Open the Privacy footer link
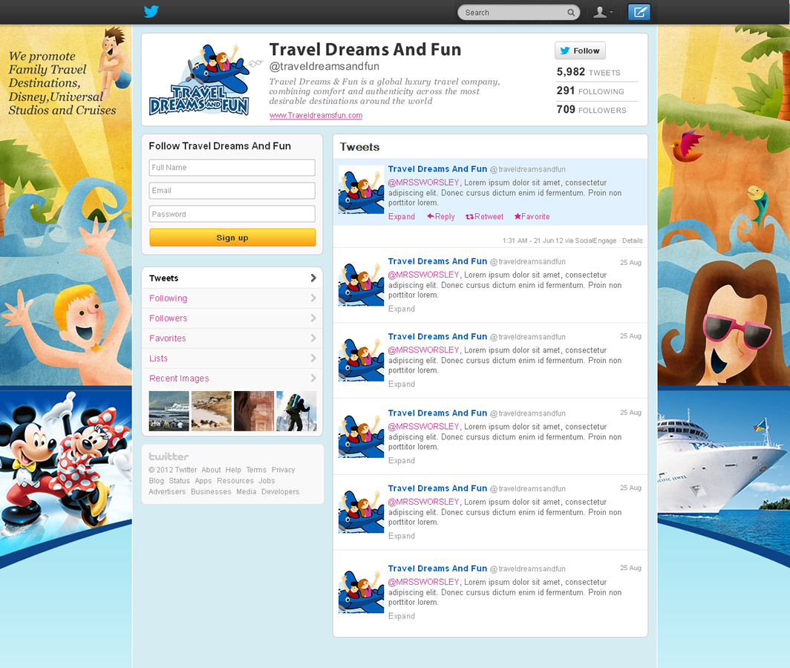The height and width of the screenshot is (668, 790). point(283,470)
